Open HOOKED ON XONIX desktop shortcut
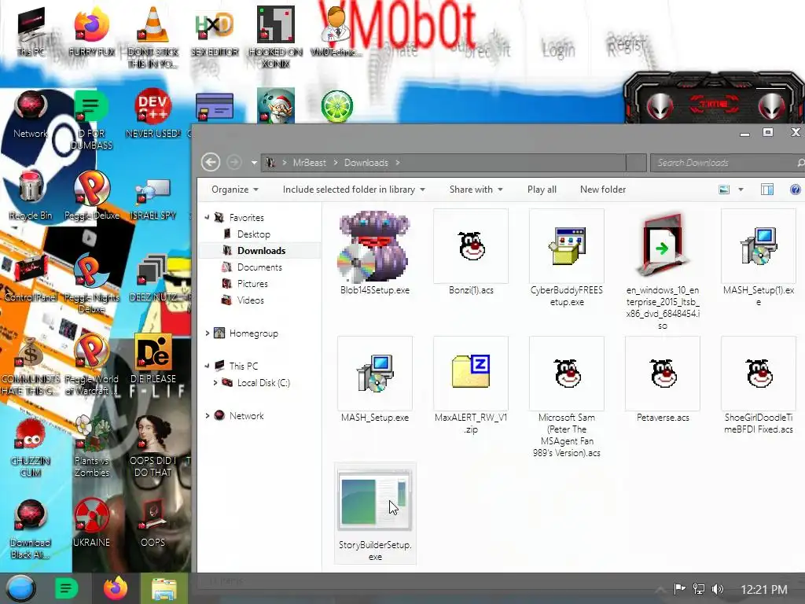 (x=276, y=37)
